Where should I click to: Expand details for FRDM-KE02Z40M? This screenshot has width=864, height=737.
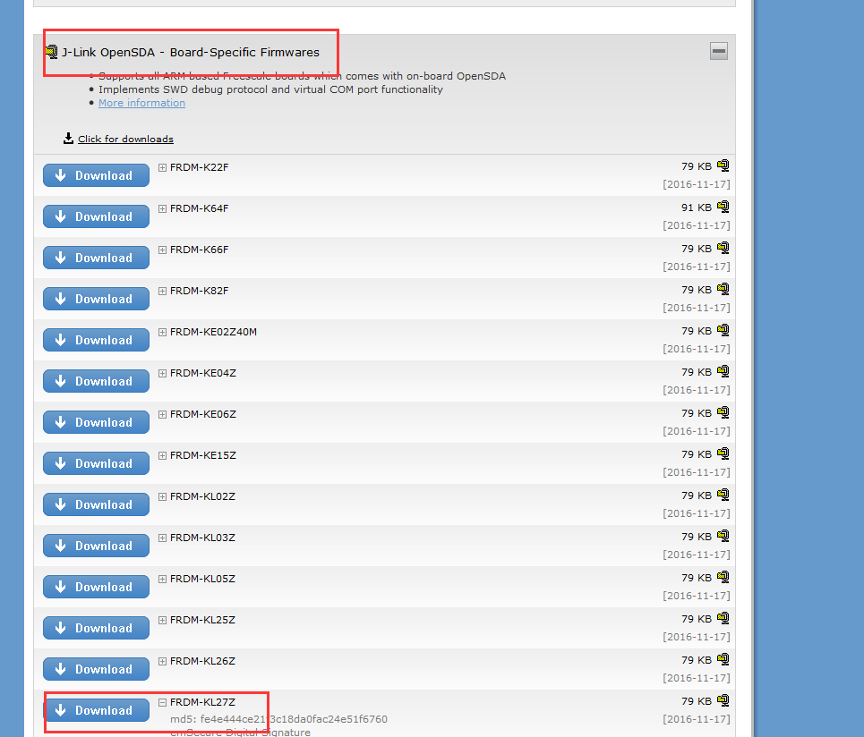click(x=163, y=332)
